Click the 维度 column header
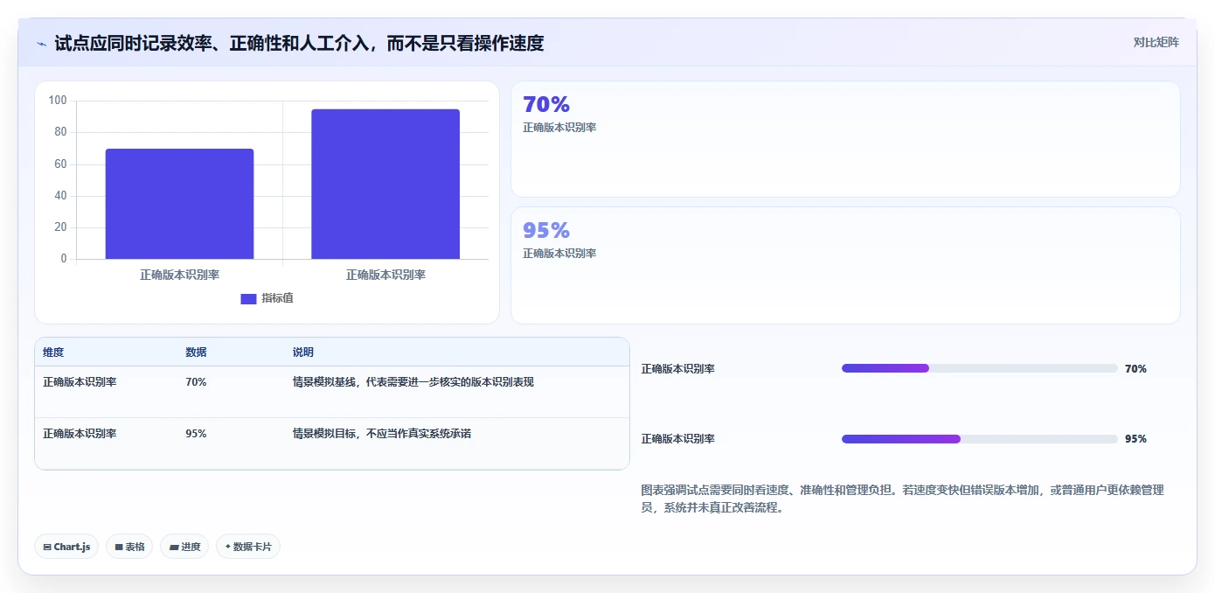The height and width of the screenshot is (593, 1215). [x=53, y=352]
